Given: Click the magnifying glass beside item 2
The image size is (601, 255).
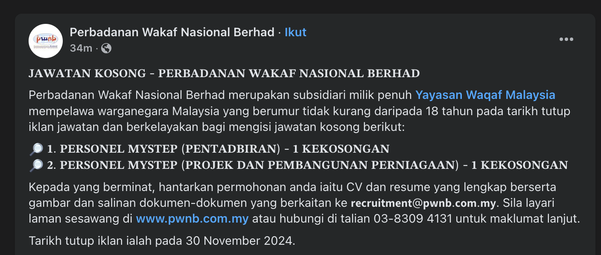Looking at the screenshot, I should click(x=36, y=165).
